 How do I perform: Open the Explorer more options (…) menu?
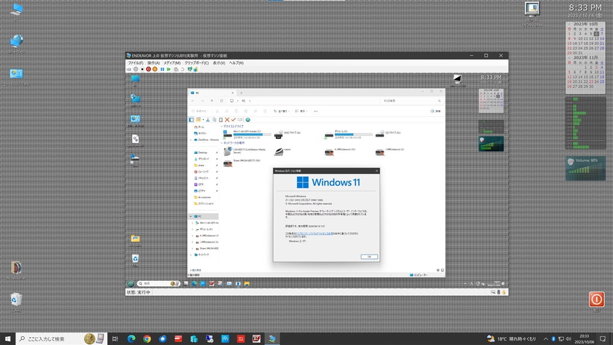pyautogui.click(x=316, y=111)
